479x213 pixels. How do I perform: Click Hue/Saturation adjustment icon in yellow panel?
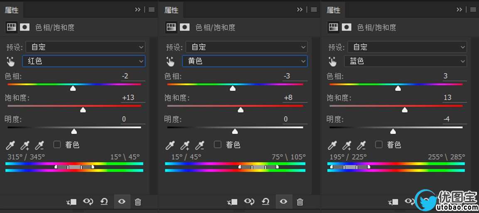coord(172,27)
